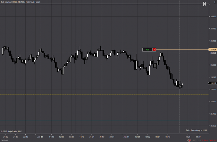The image size is (217, 142).
Task: Select the Tick counter indicator label
Action: [20, 2]
